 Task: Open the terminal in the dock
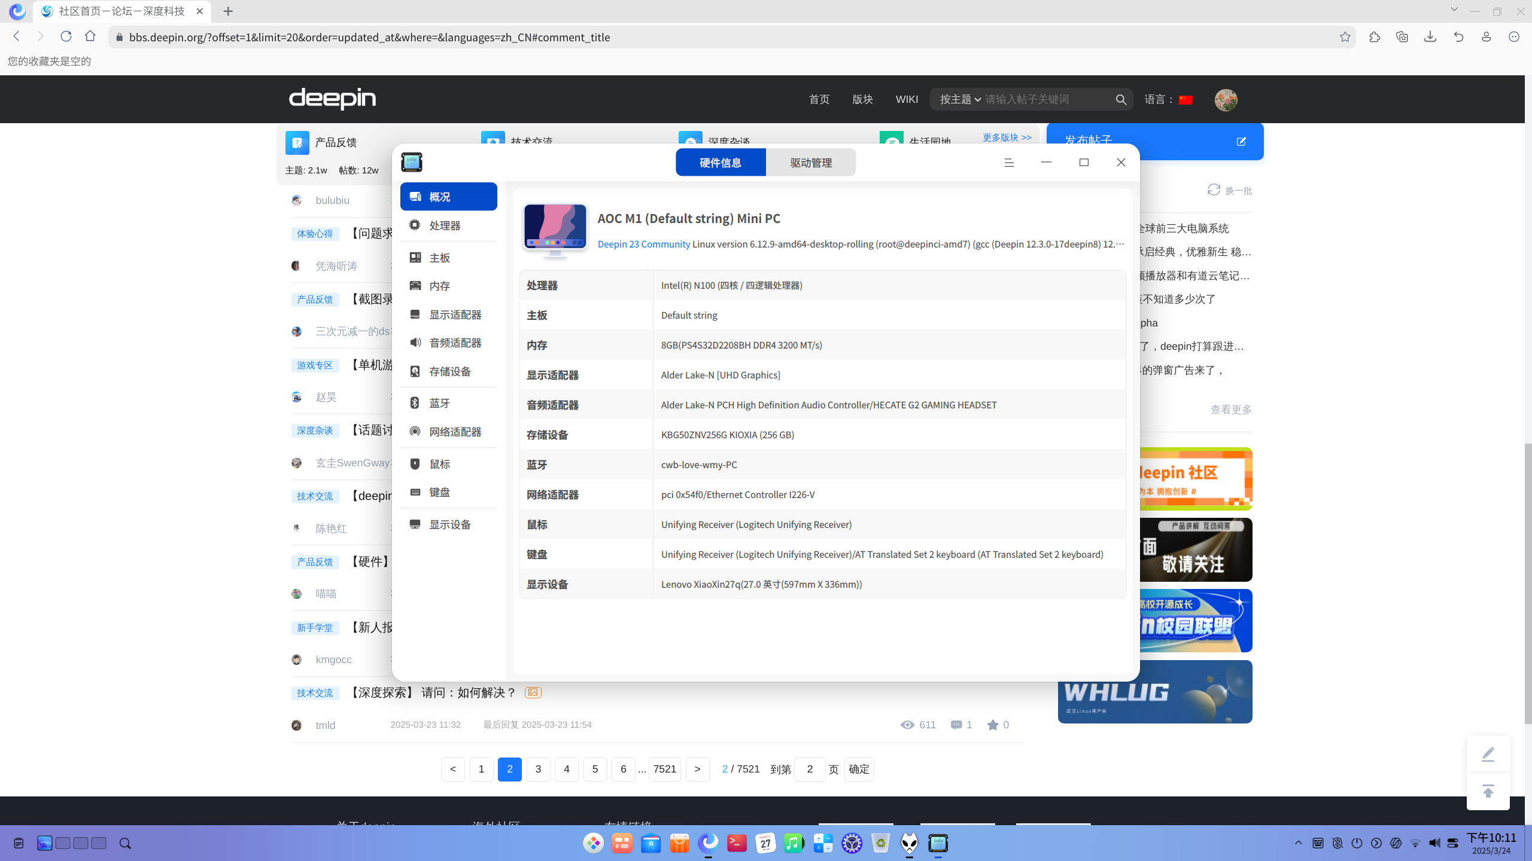click(737, 843)
